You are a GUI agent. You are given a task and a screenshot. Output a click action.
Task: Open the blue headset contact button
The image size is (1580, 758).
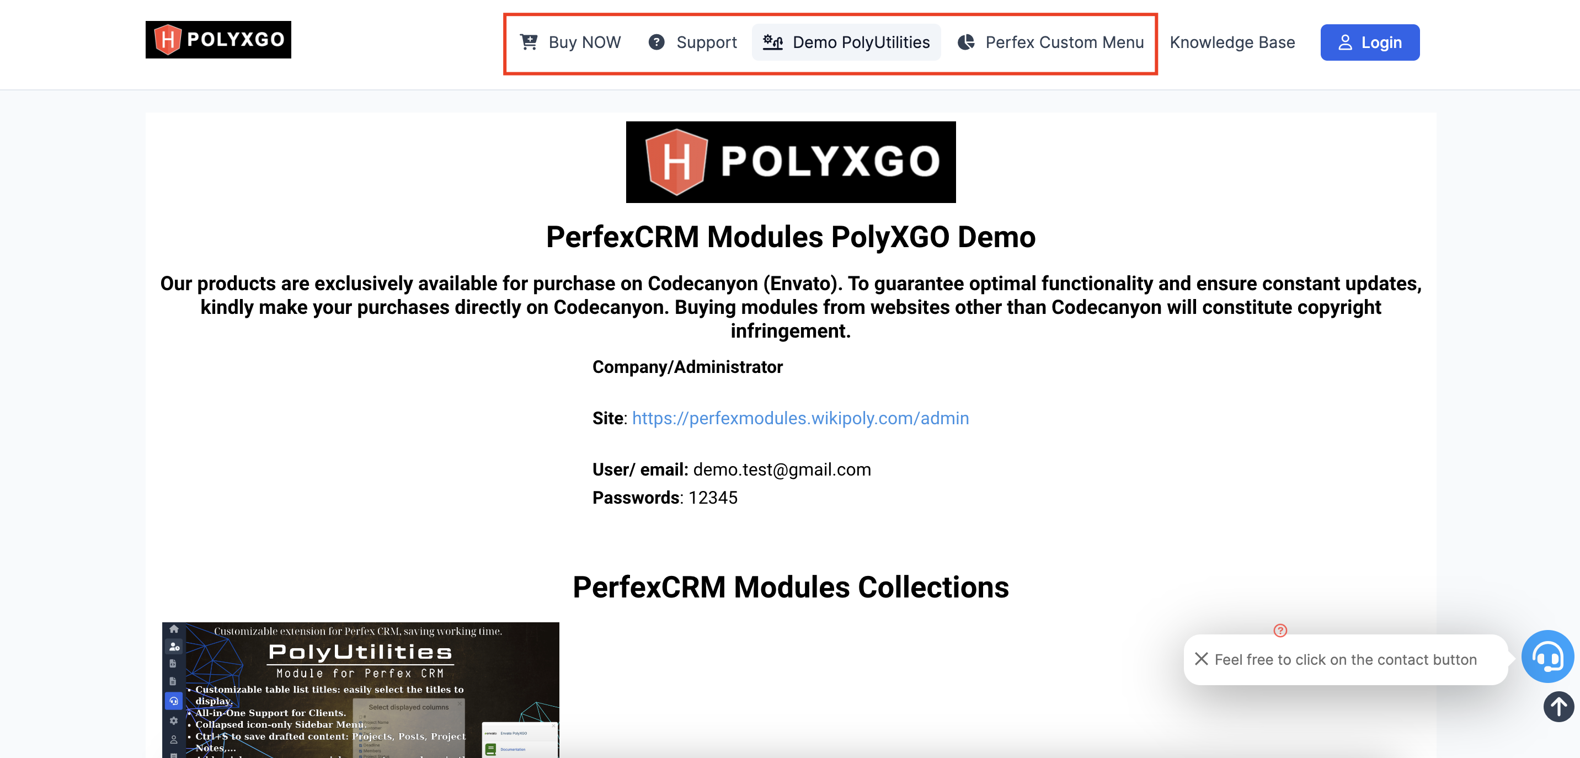tap(1547, 657)
